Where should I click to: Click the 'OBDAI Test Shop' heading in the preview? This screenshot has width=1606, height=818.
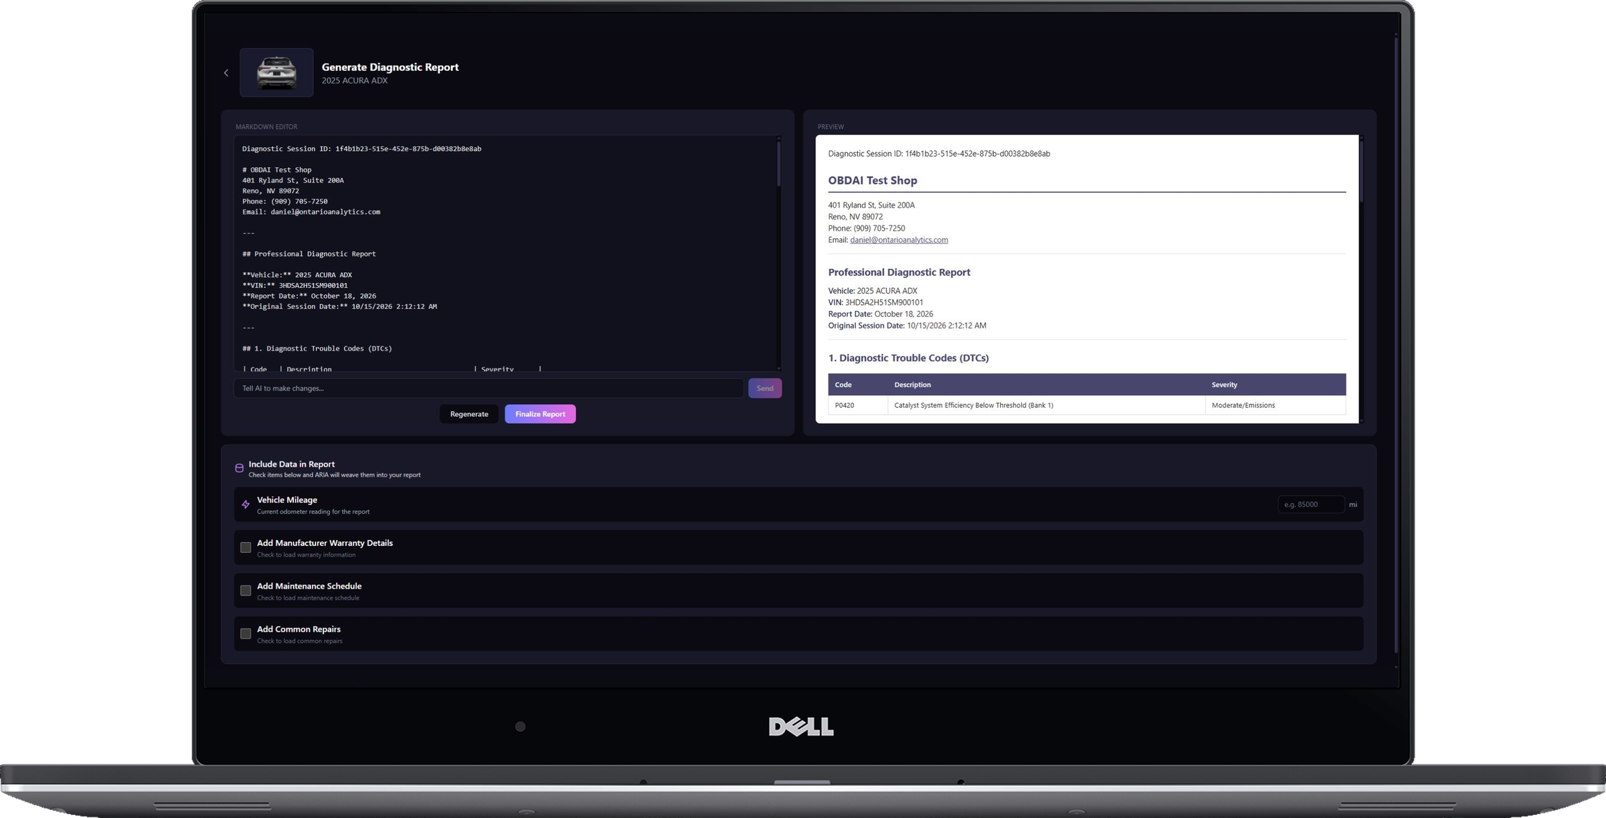tap(873, 181)
